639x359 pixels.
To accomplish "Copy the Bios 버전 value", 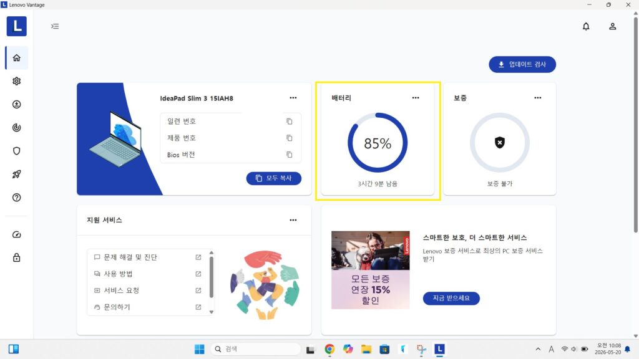I will pyautogui.click(x=290, y=155).
